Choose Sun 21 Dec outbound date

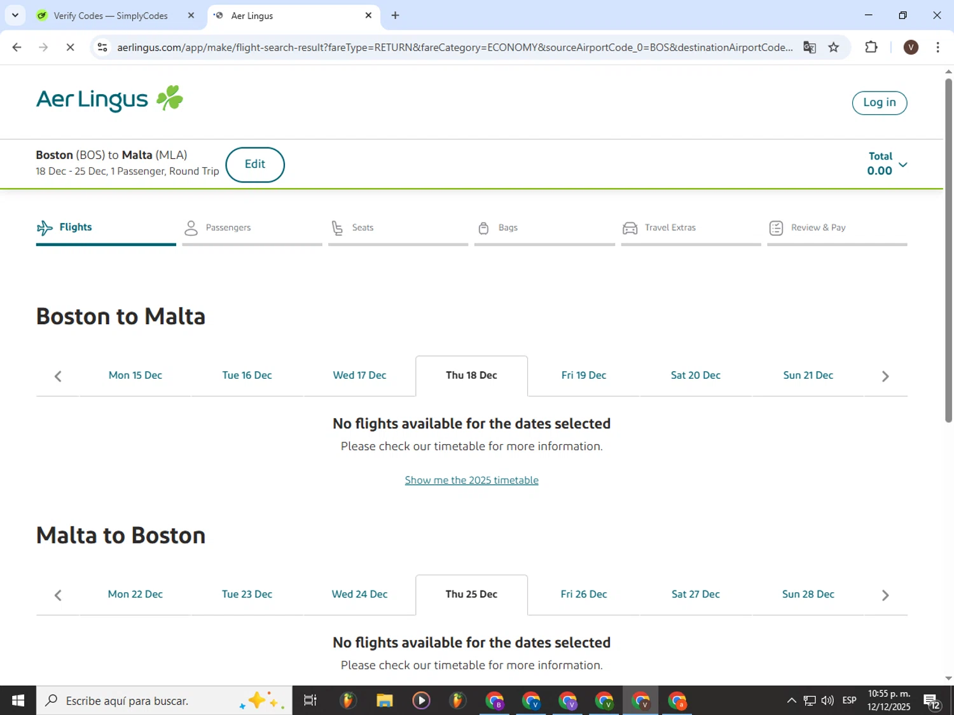[x=808, y=376]
